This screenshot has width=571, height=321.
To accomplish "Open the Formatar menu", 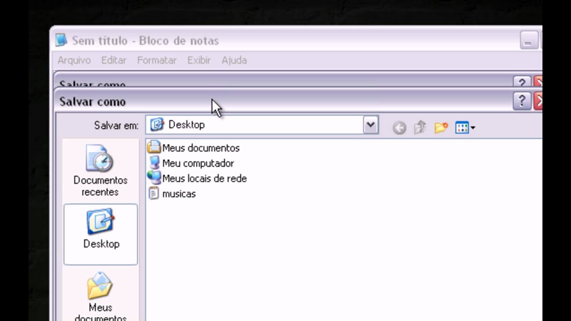I will point(157,60).
